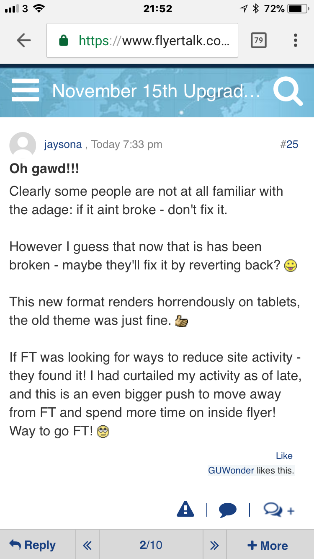Image resolution: width=314 pixels, height=559 pixels.
Task: Go to next page of thread
Action: click(x=214, y=545)
